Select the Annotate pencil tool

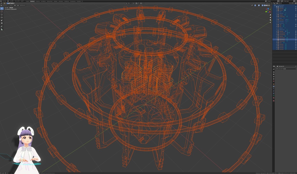point(2,26)
